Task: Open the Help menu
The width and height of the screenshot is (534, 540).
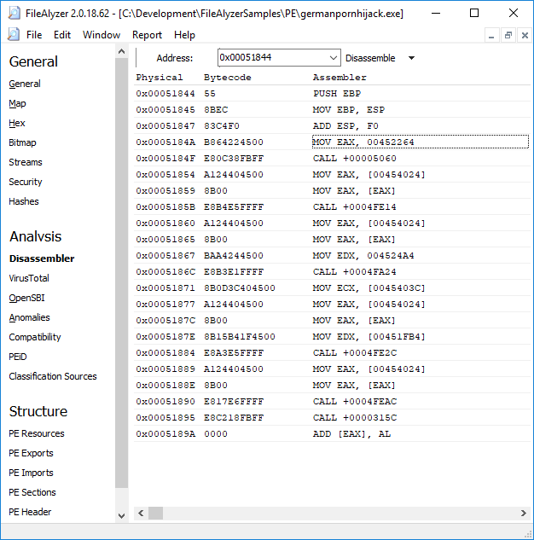Action: pyautogui.click(x=184, y=35)
